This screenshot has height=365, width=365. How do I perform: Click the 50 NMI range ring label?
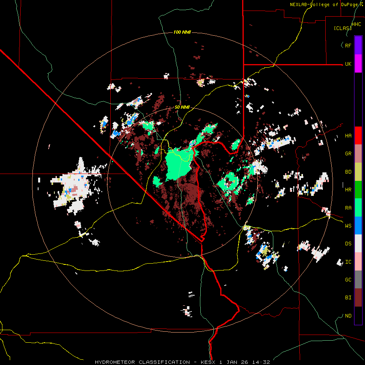[x=182, y=107]
